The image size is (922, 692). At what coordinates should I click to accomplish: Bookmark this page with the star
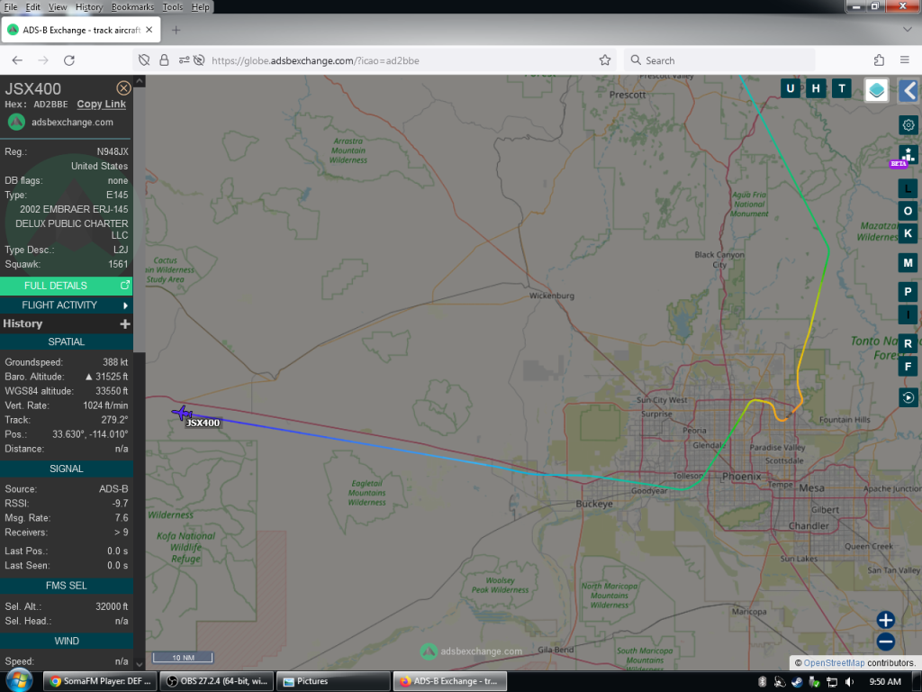pos(604,60)
